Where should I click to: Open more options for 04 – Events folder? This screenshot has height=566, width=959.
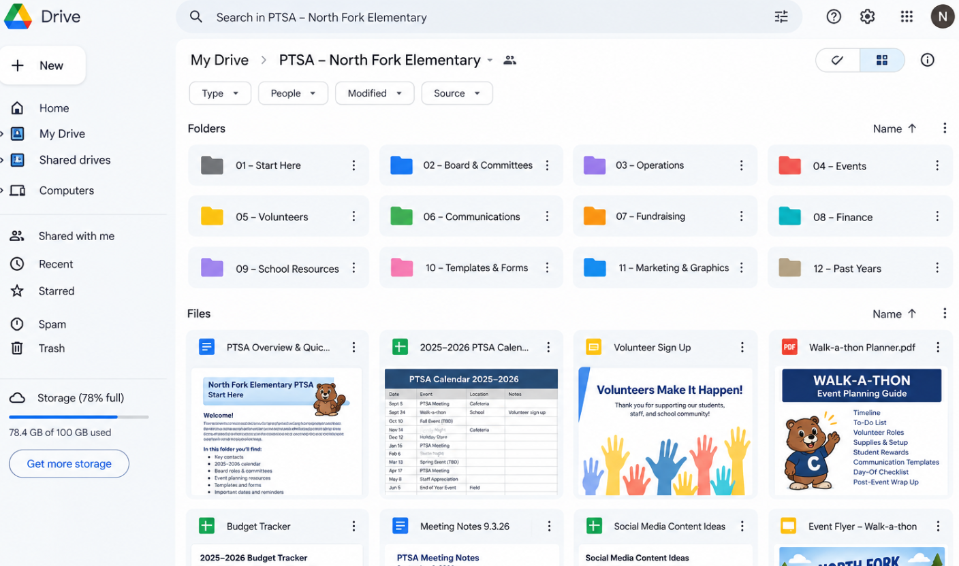(x=937, y=165)
